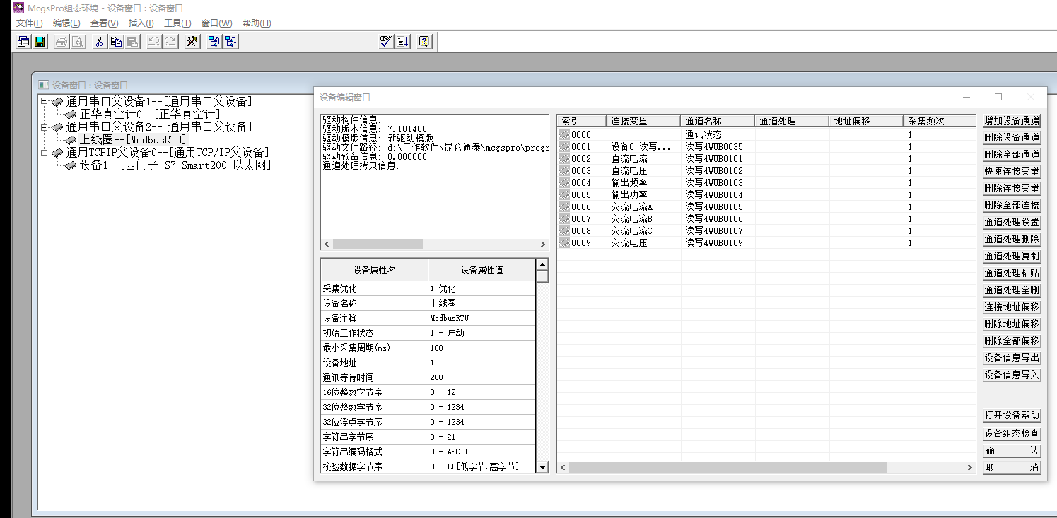The image size is (1057, 518).
Task: Open the 文件(F) menu
Action: 29,23
